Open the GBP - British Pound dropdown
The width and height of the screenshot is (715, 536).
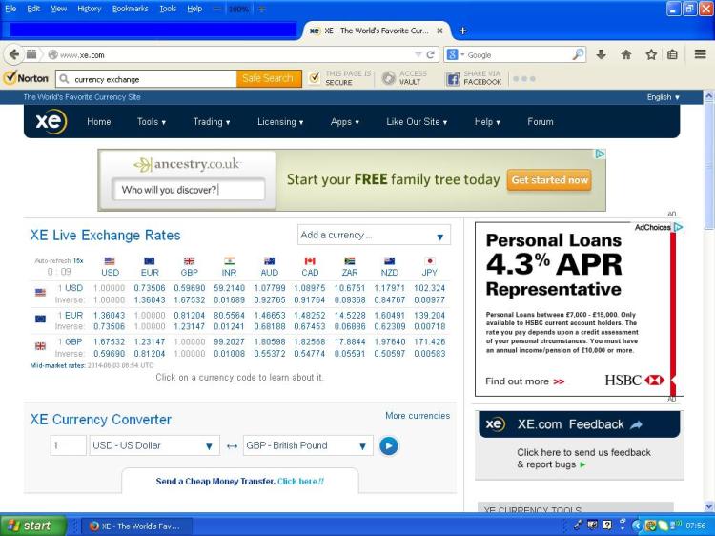coord(306,445)
